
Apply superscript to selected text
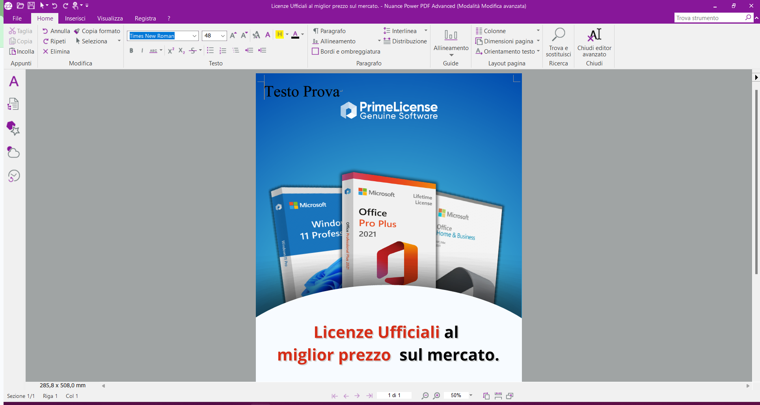pos(171,50)
